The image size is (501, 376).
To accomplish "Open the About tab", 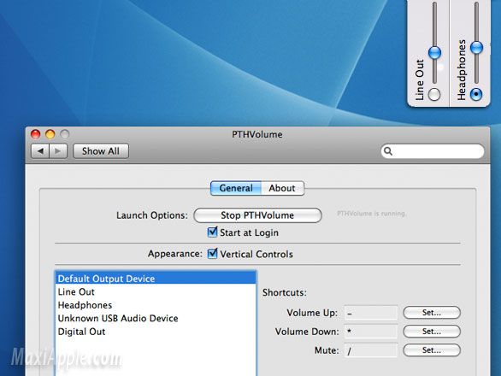I will pos(282,188).
